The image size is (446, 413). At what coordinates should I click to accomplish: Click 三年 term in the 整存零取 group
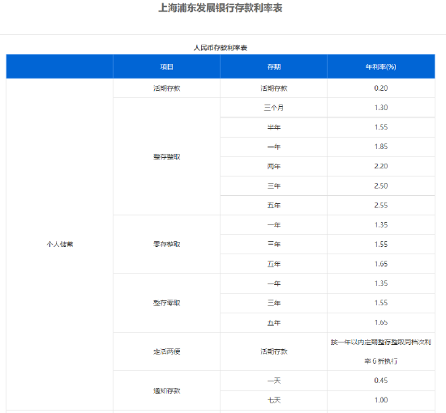coord(274,303)
